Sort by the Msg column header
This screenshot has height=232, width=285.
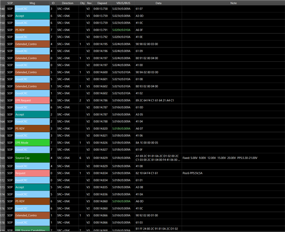pyautogui.click(x=32, y=3)
